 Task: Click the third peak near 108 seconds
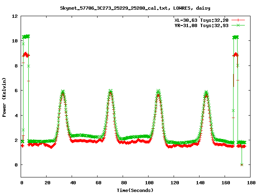158,91
